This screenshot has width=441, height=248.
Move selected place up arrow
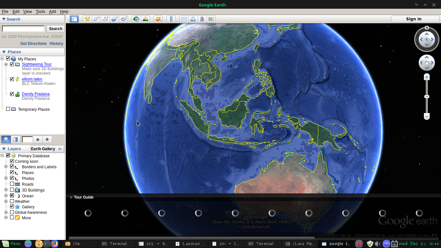[x=38, y=139]
